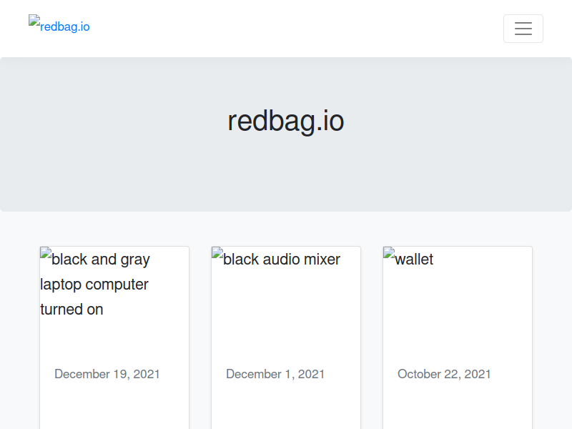Click the broken image icon on laptop card

[46, 253]
